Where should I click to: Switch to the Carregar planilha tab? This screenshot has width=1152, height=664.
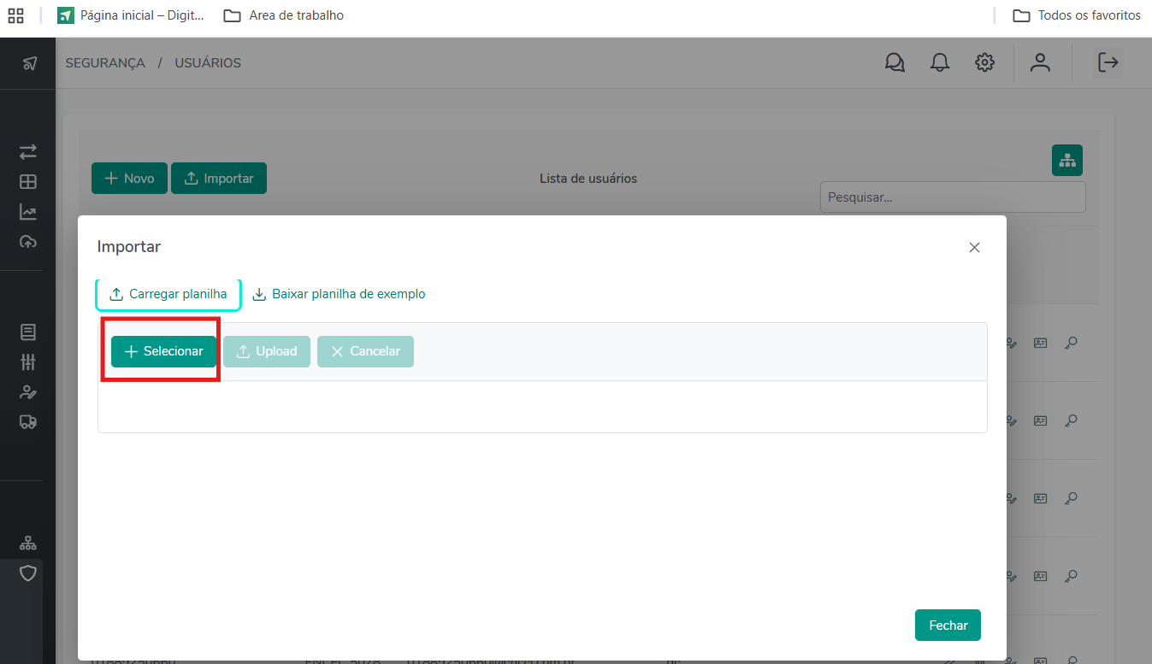click(168, 294)
